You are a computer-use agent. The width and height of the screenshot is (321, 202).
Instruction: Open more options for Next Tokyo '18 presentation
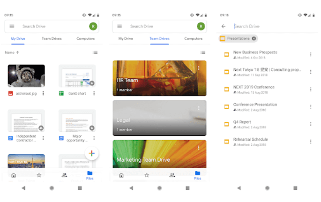pos(311,72)
